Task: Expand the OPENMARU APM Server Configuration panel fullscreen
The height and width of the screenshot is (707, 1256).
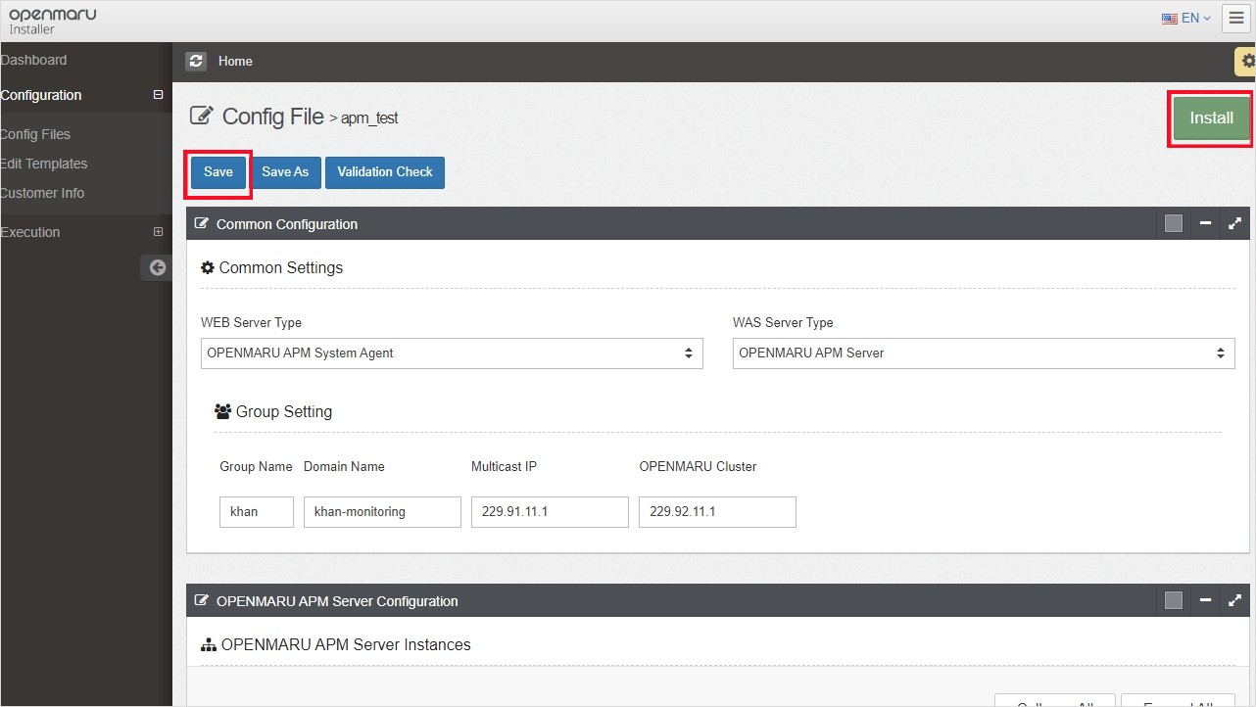Action: 1234,600
